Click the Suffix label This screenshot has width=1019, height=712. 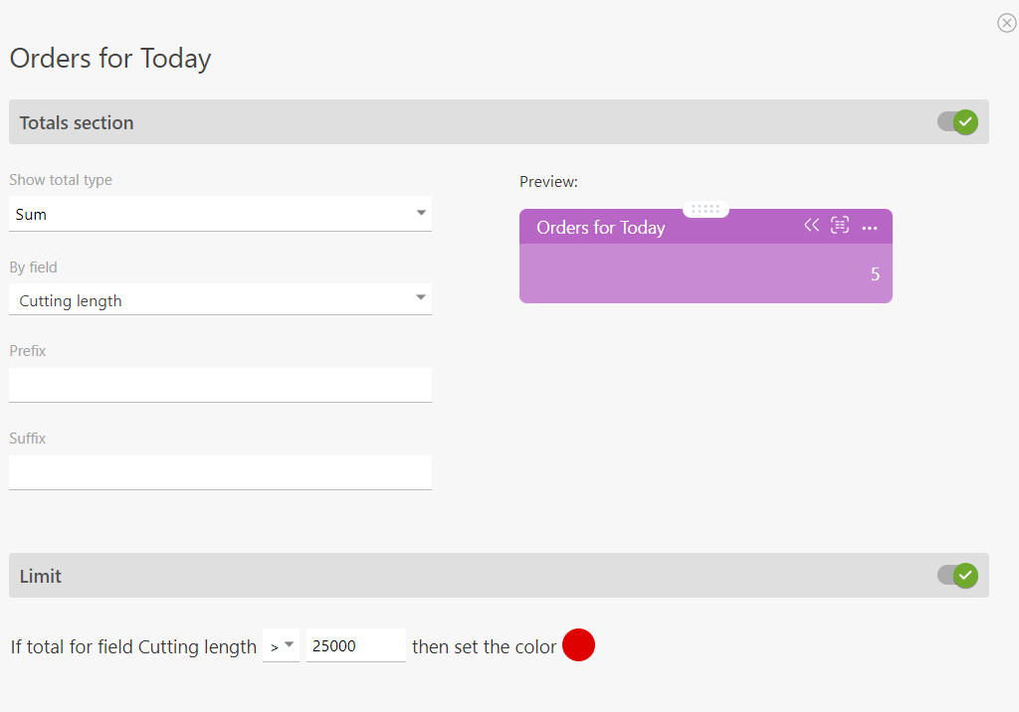(27, 439)
